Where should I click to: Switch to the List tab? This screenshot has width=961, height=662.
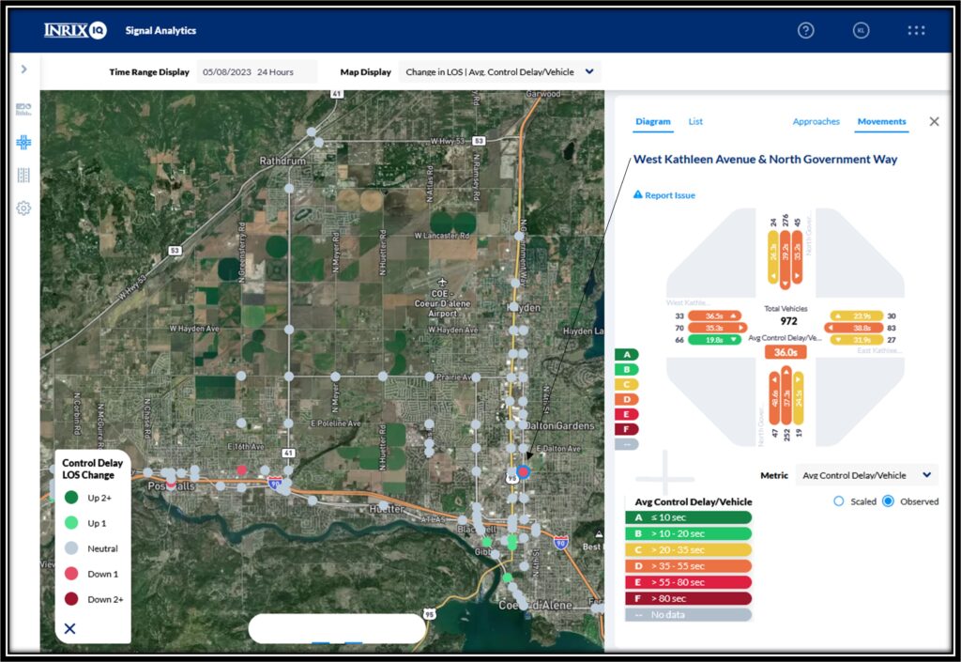click(695, 121)
